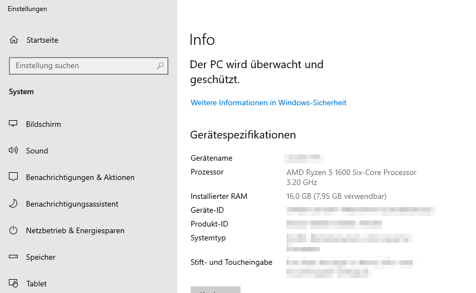Click the AMD Ryzen 5 1600 processor text
Viewport: 476px width, 293px height.
coord(351,172)
